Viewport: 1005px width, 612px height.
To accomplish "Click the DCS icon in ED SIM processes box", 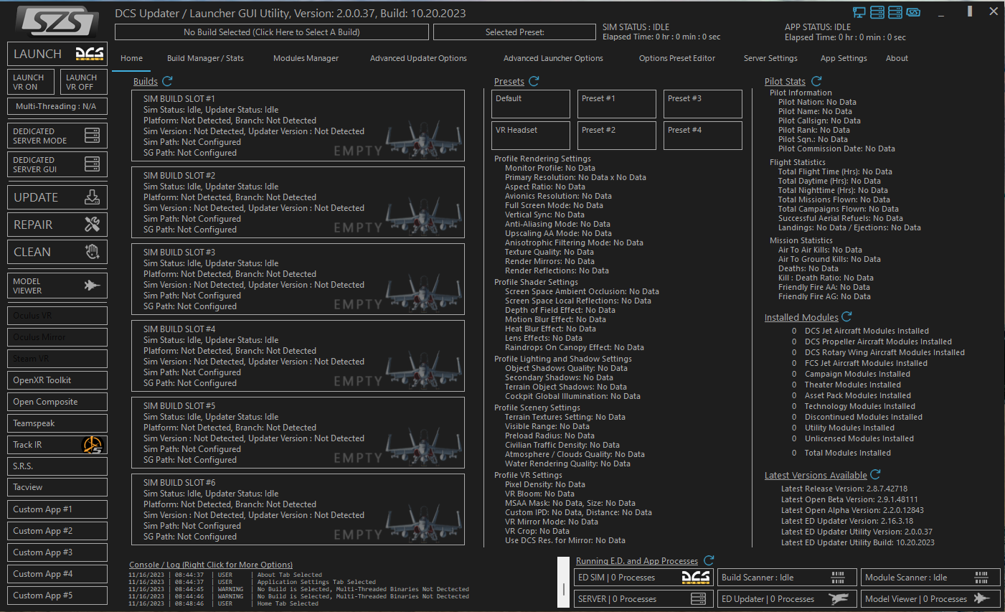I will point(696,578).
